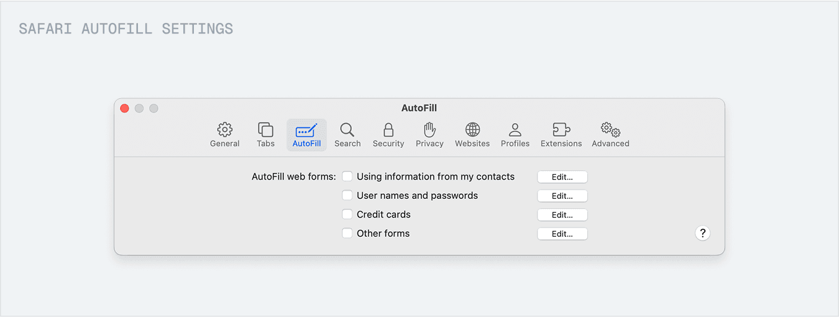Open the Websites globe pane

[x=472, y=130]
